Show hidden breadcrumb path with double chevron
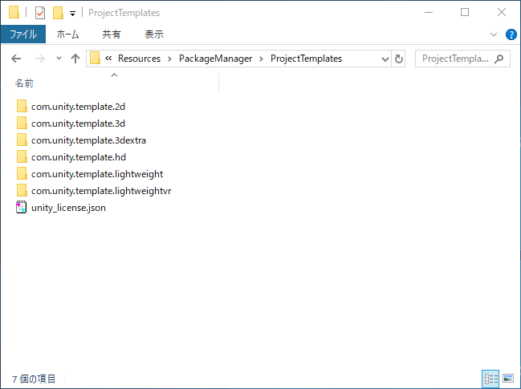This screenshot has width=521, height=389. click(x=108, y=59)
